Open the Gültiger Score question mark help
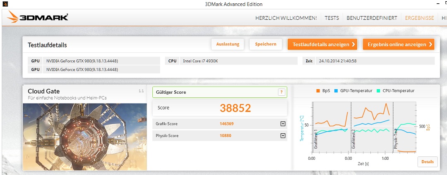Screen dimensions: 447x175 coord(281,92)
